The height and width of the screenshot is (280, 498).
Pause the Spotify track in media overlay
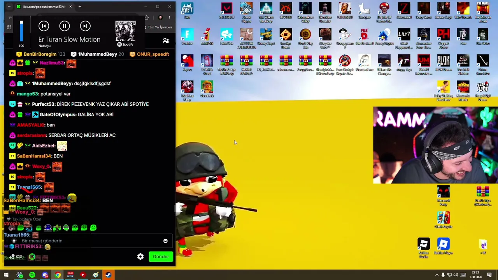click(65, 26)
